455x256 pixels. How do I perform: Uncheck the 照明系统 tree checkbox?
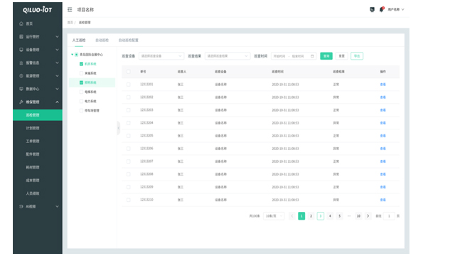pyautogui.click(x=81, y=82)
